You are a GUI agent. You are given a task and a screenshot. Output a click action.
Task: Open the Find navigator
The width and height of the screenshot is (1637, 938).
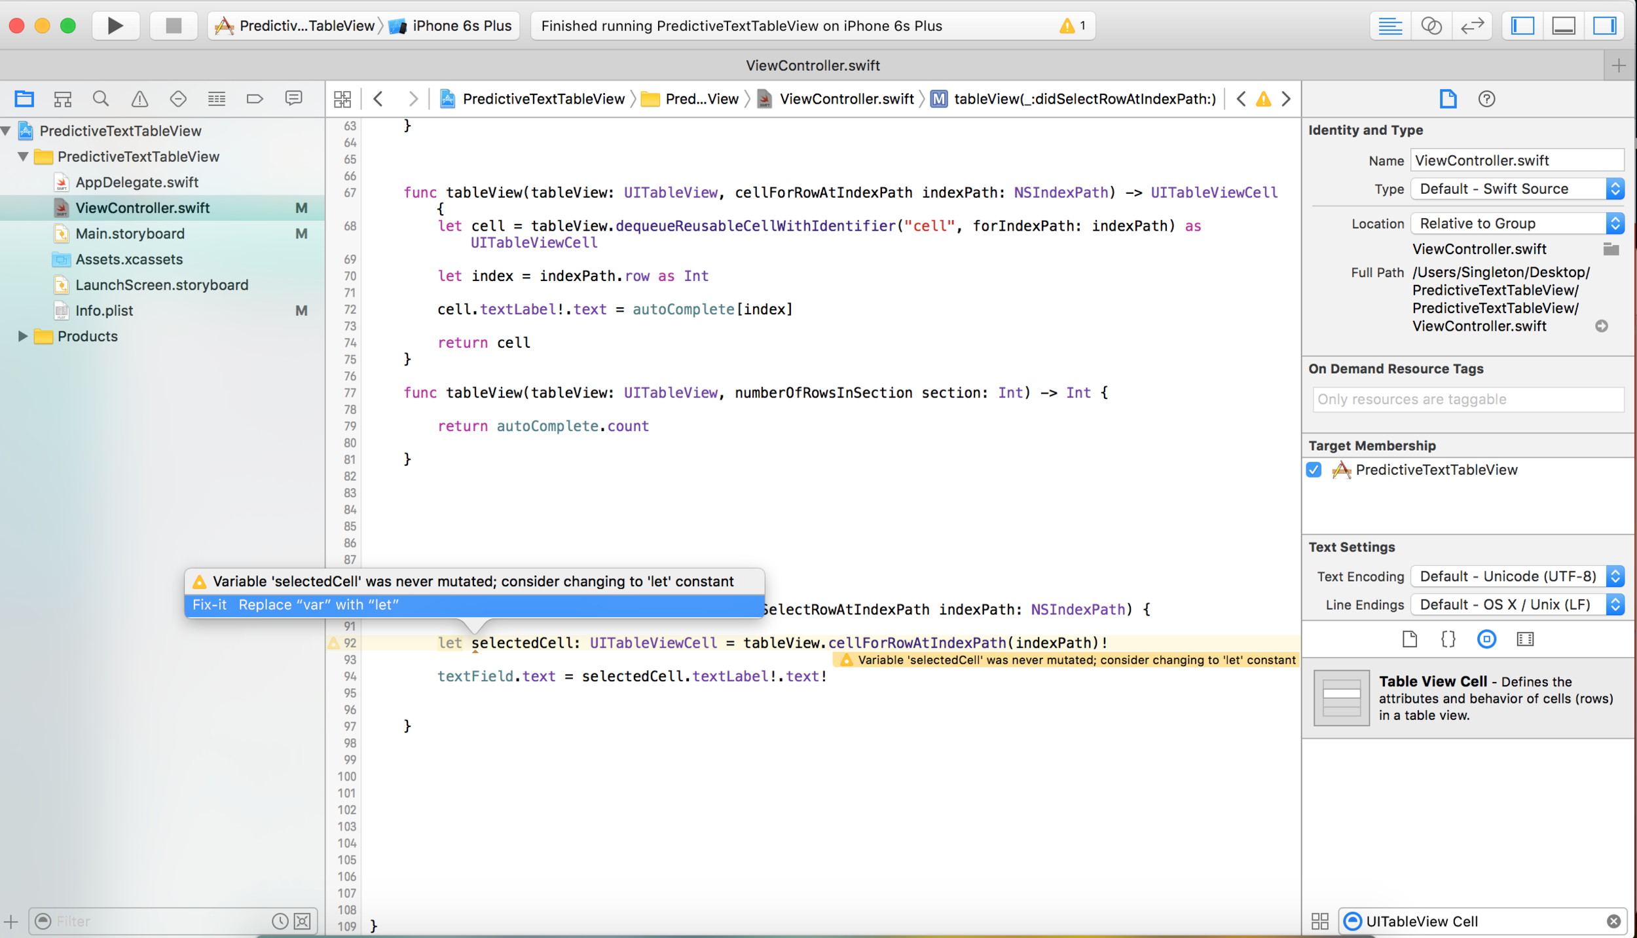tap(101, 99)
